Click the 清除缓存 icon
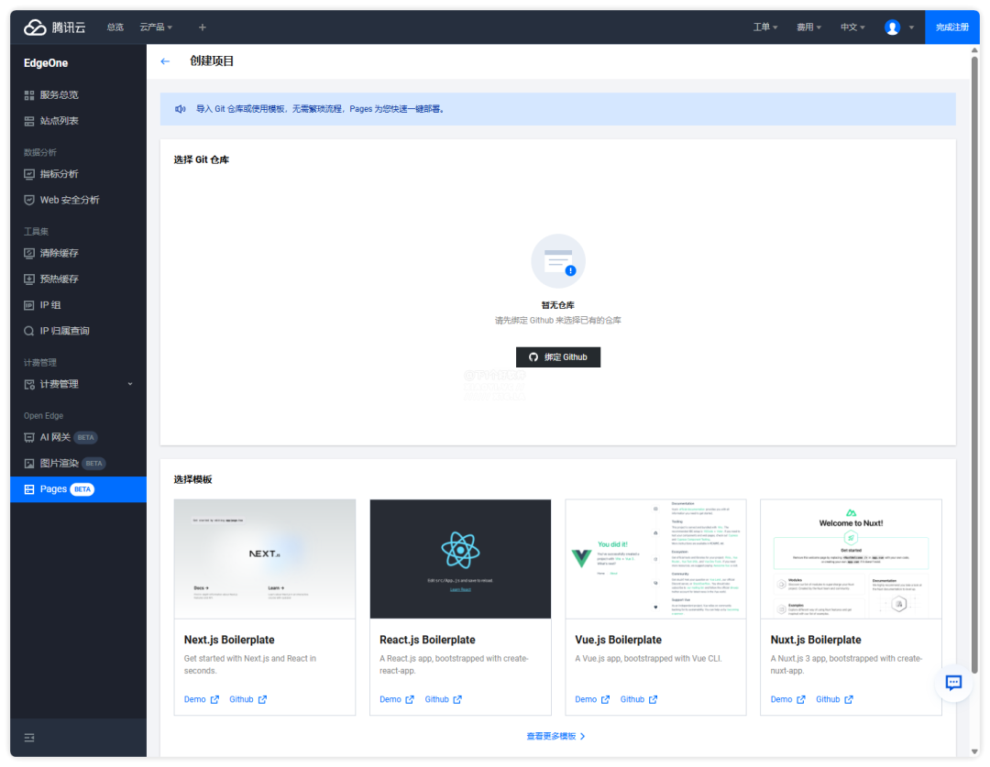990x767 pixels. pyautogui.click(x=29, y=253)
